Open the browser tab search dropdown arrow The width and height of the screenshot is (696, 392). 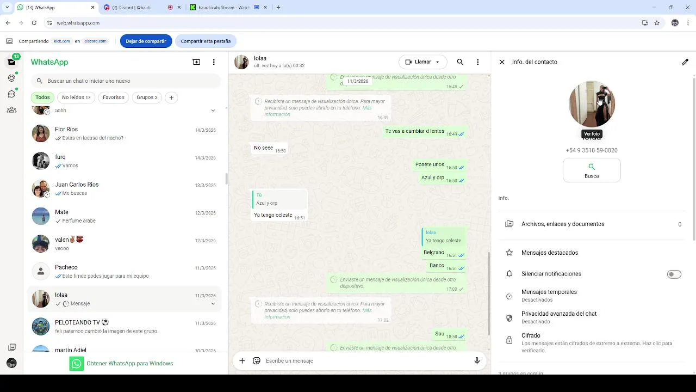(7, 8)
